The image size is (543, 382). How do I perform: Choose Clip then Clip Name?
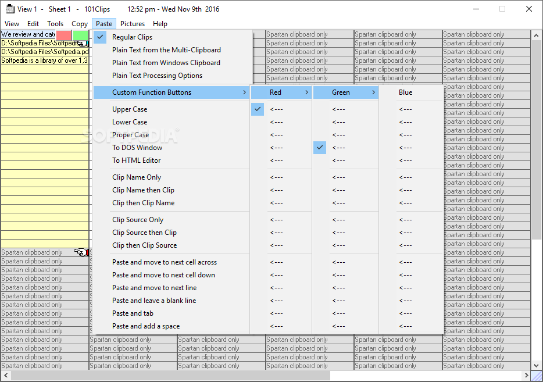click(172, 203)
